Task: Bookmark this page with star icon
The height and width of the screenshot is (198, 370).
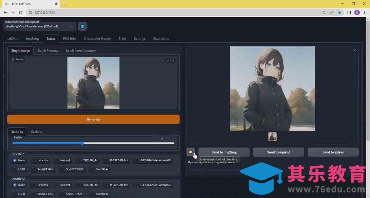Action: (x=340, y=13)
